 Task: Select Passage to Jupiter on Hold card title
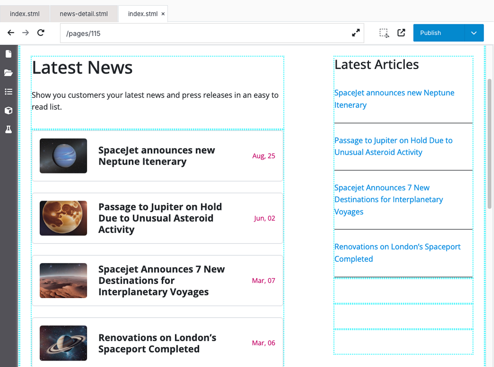pos(160,218)
